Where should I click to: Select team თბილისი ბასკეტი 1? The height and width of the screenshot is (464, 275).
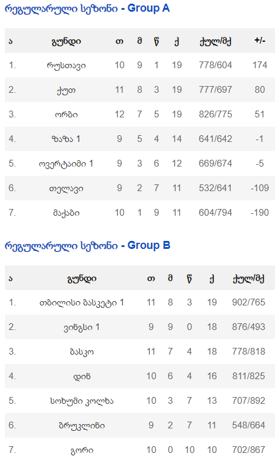coord(82,303)
